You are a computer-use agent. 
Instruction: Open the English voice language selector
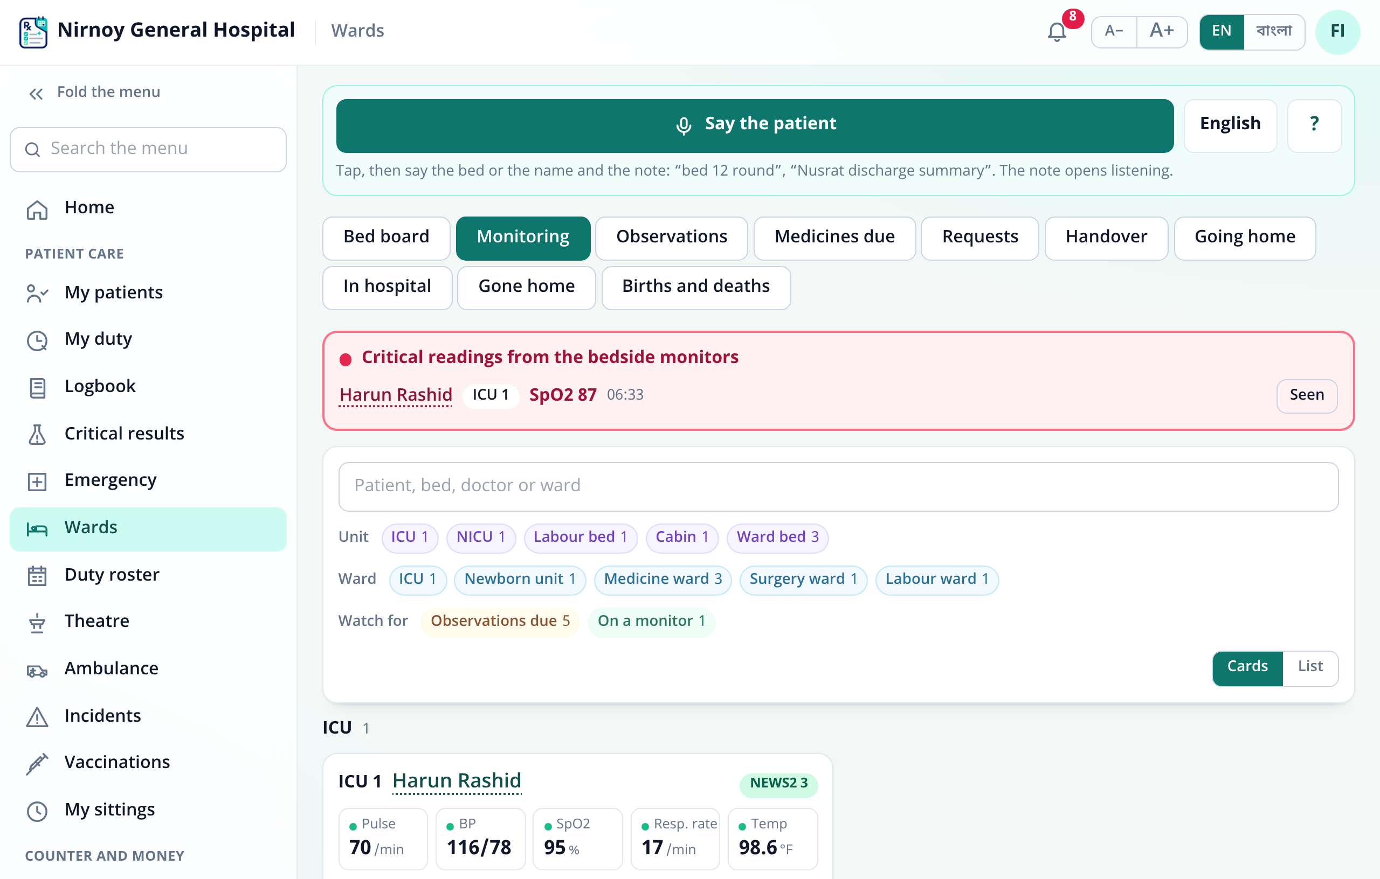coord(1230,124)
